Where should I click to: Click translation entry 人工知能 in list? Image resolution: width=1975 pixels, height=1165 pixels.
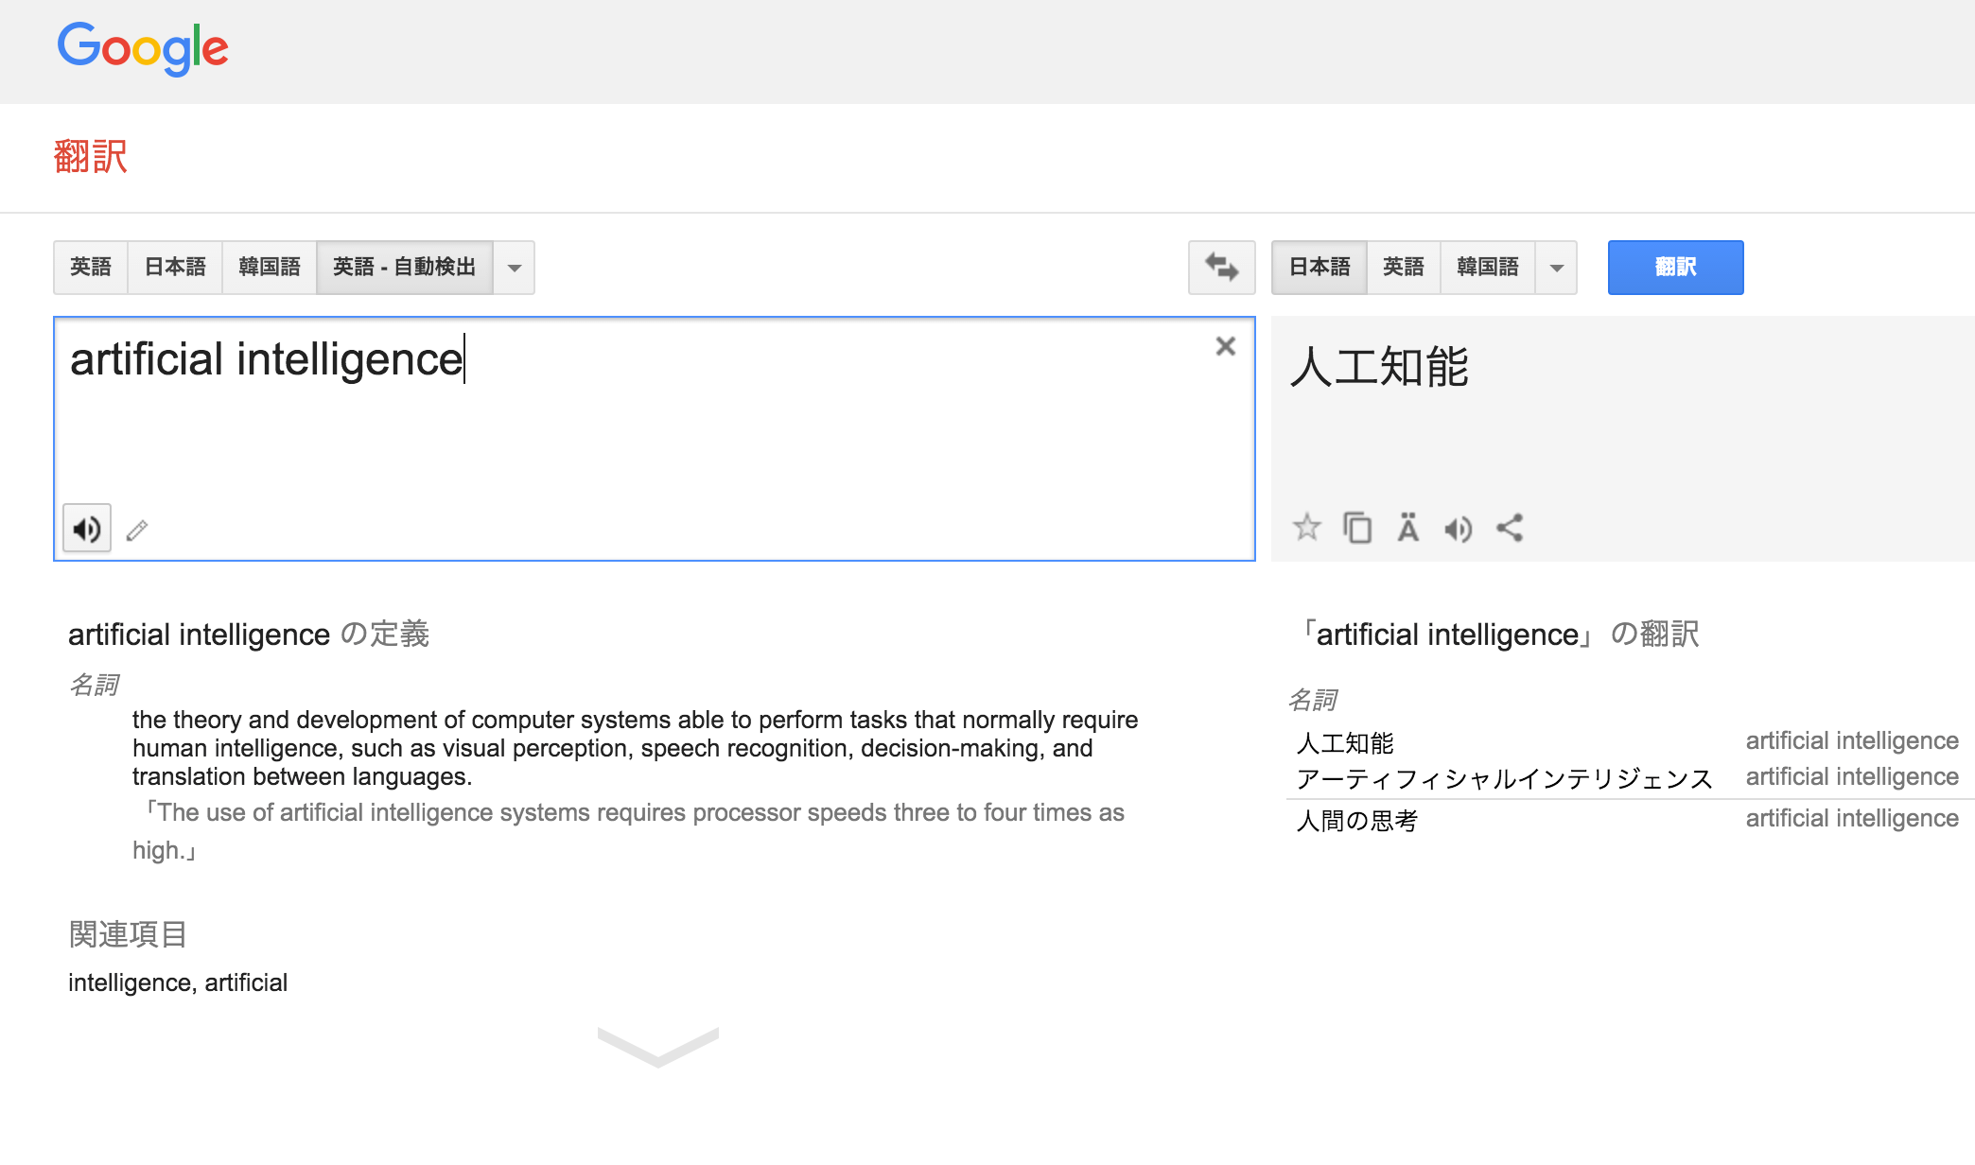pyautogui.click(x=1345, y=743)
